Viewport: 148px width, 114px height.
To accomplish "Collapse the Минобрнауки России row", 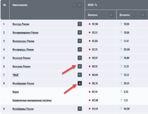I will (80, 83).
